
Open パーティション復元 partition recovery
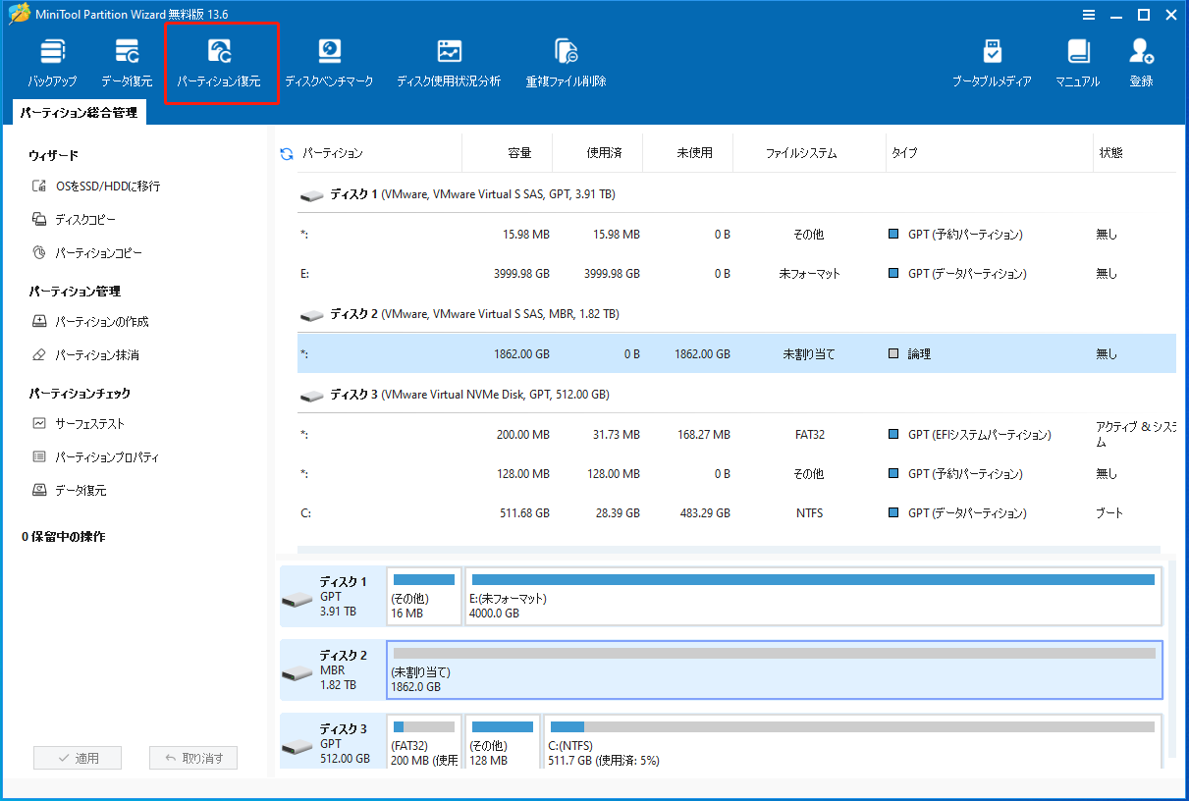click(219, 64)
